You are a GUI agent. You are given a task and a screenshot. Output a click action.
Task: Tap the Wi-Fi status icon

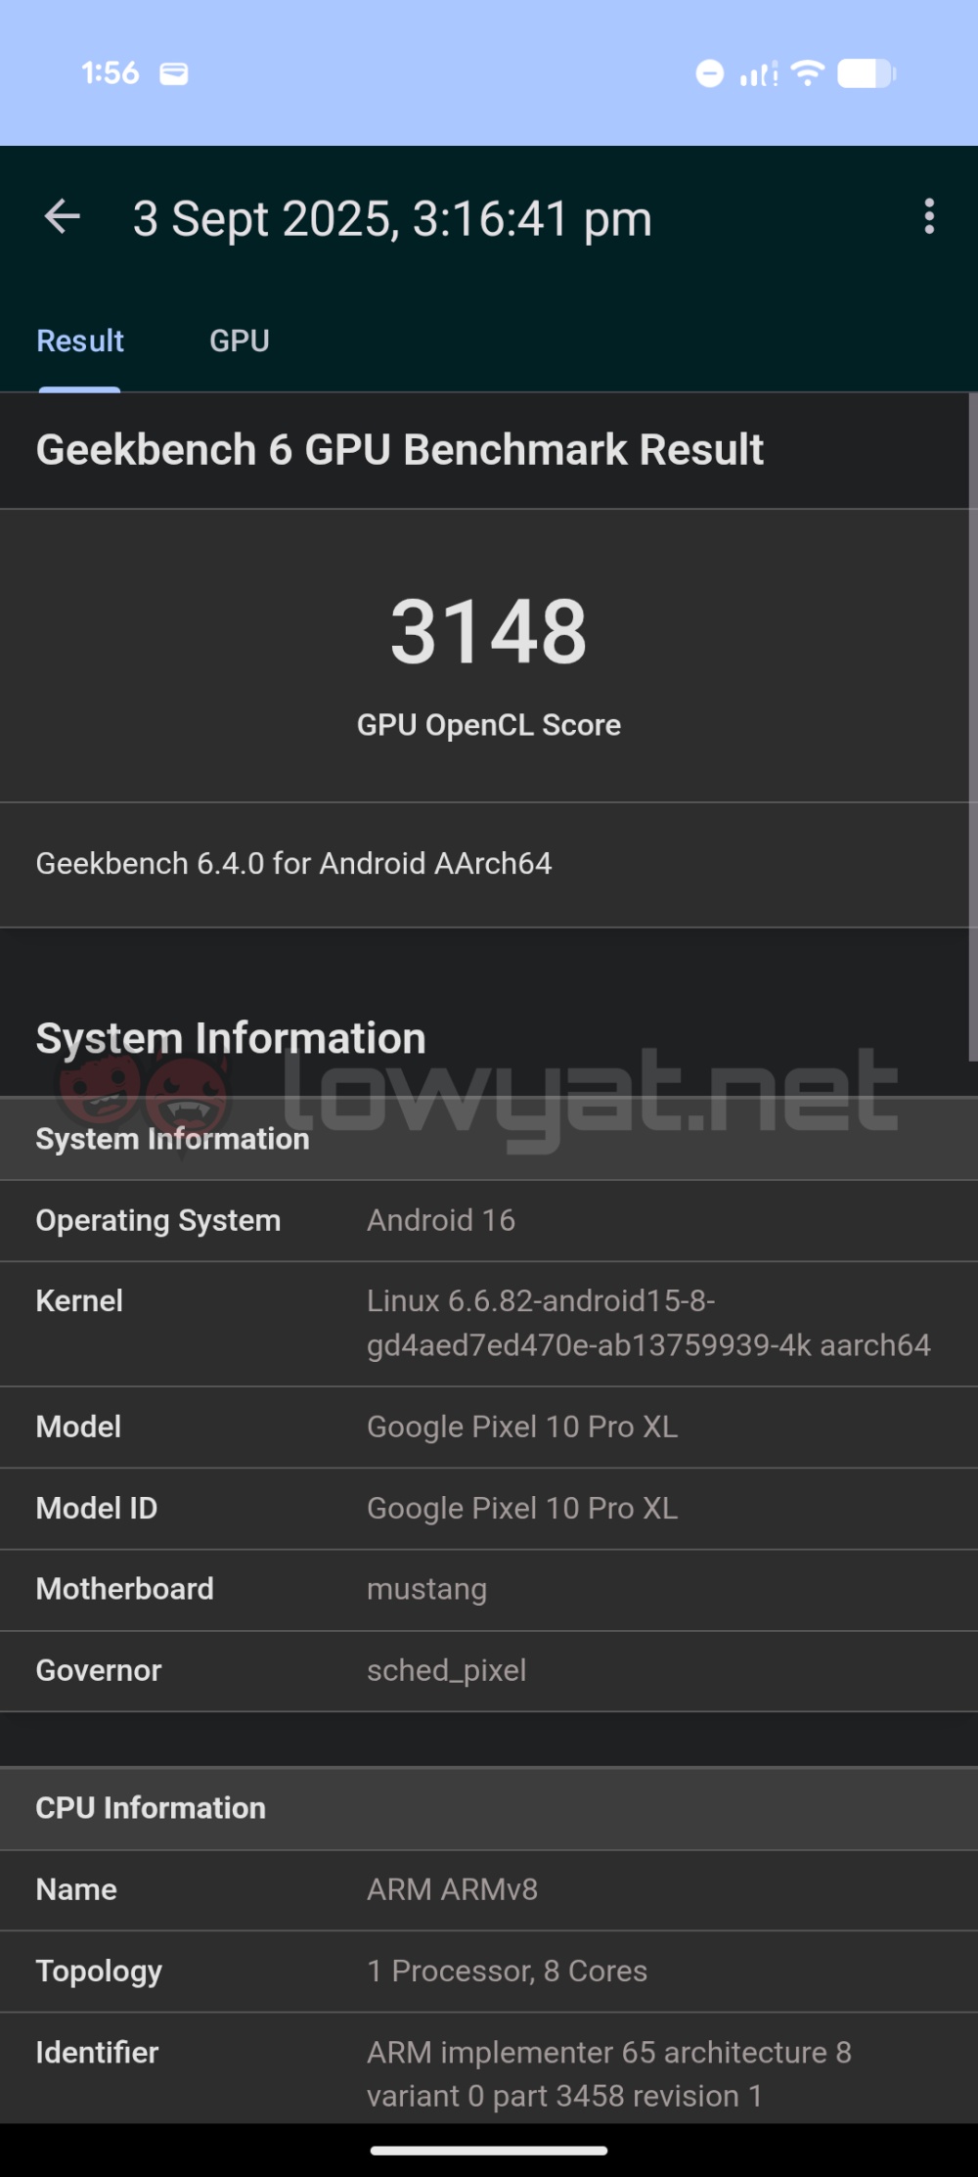(x=808, y=73)
